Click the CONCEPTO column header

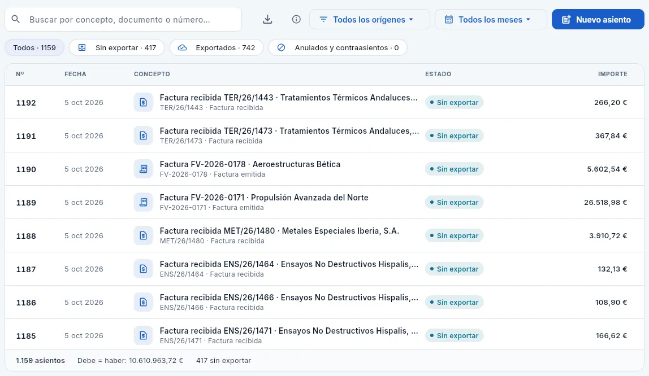point(152,74)
